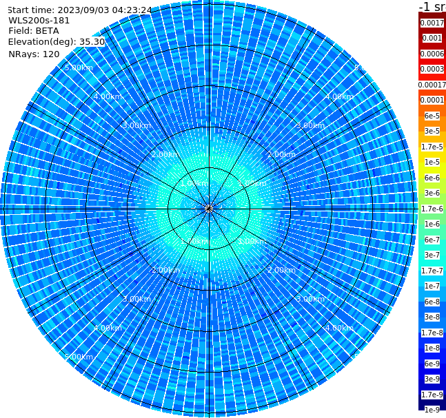Click the upper-left 5.00km range label

pyautogui.click(x=79, y=67)
